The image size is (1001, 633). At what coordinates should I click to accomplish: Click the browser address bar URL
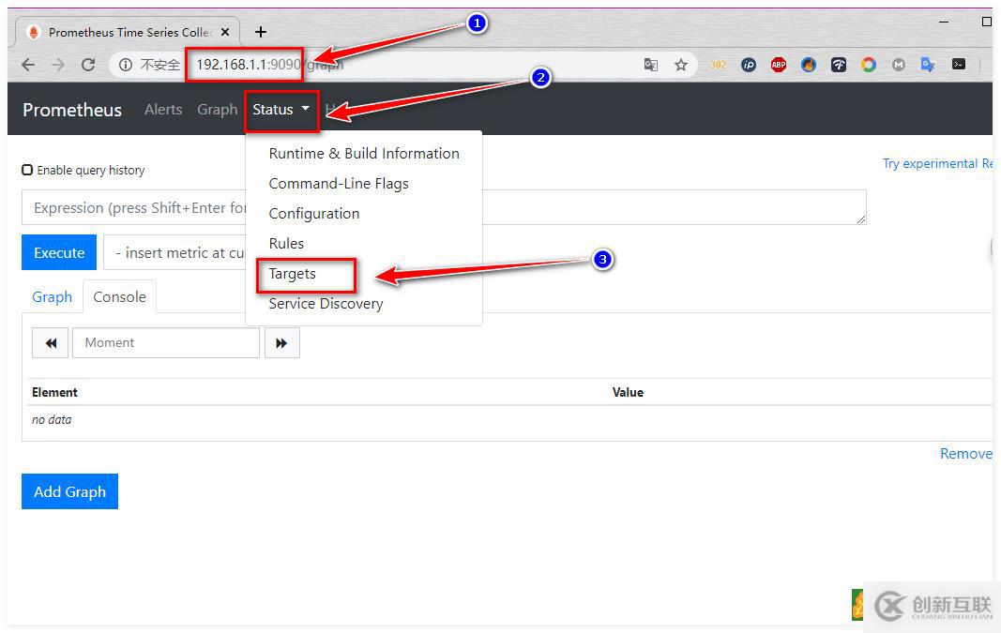point(269,65)
